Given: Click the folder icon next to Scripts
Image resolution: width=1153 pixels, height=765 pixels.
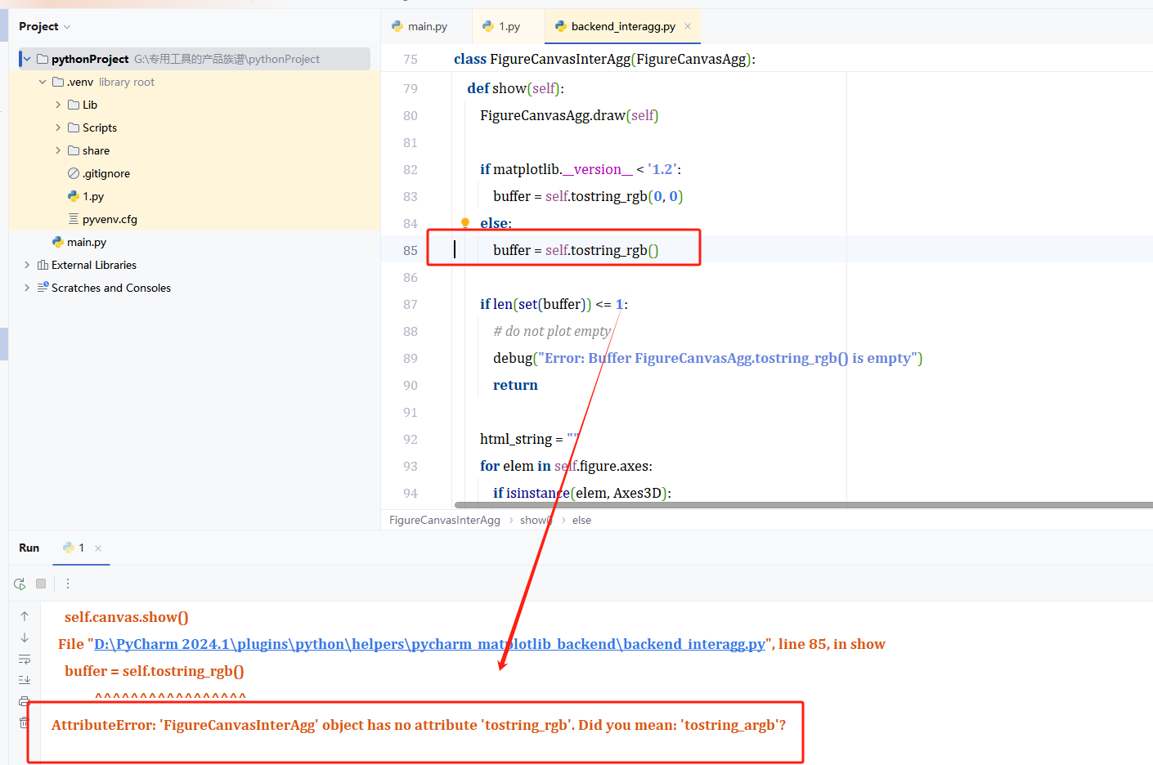Looking at the screenshot, I should click(73, 127).
